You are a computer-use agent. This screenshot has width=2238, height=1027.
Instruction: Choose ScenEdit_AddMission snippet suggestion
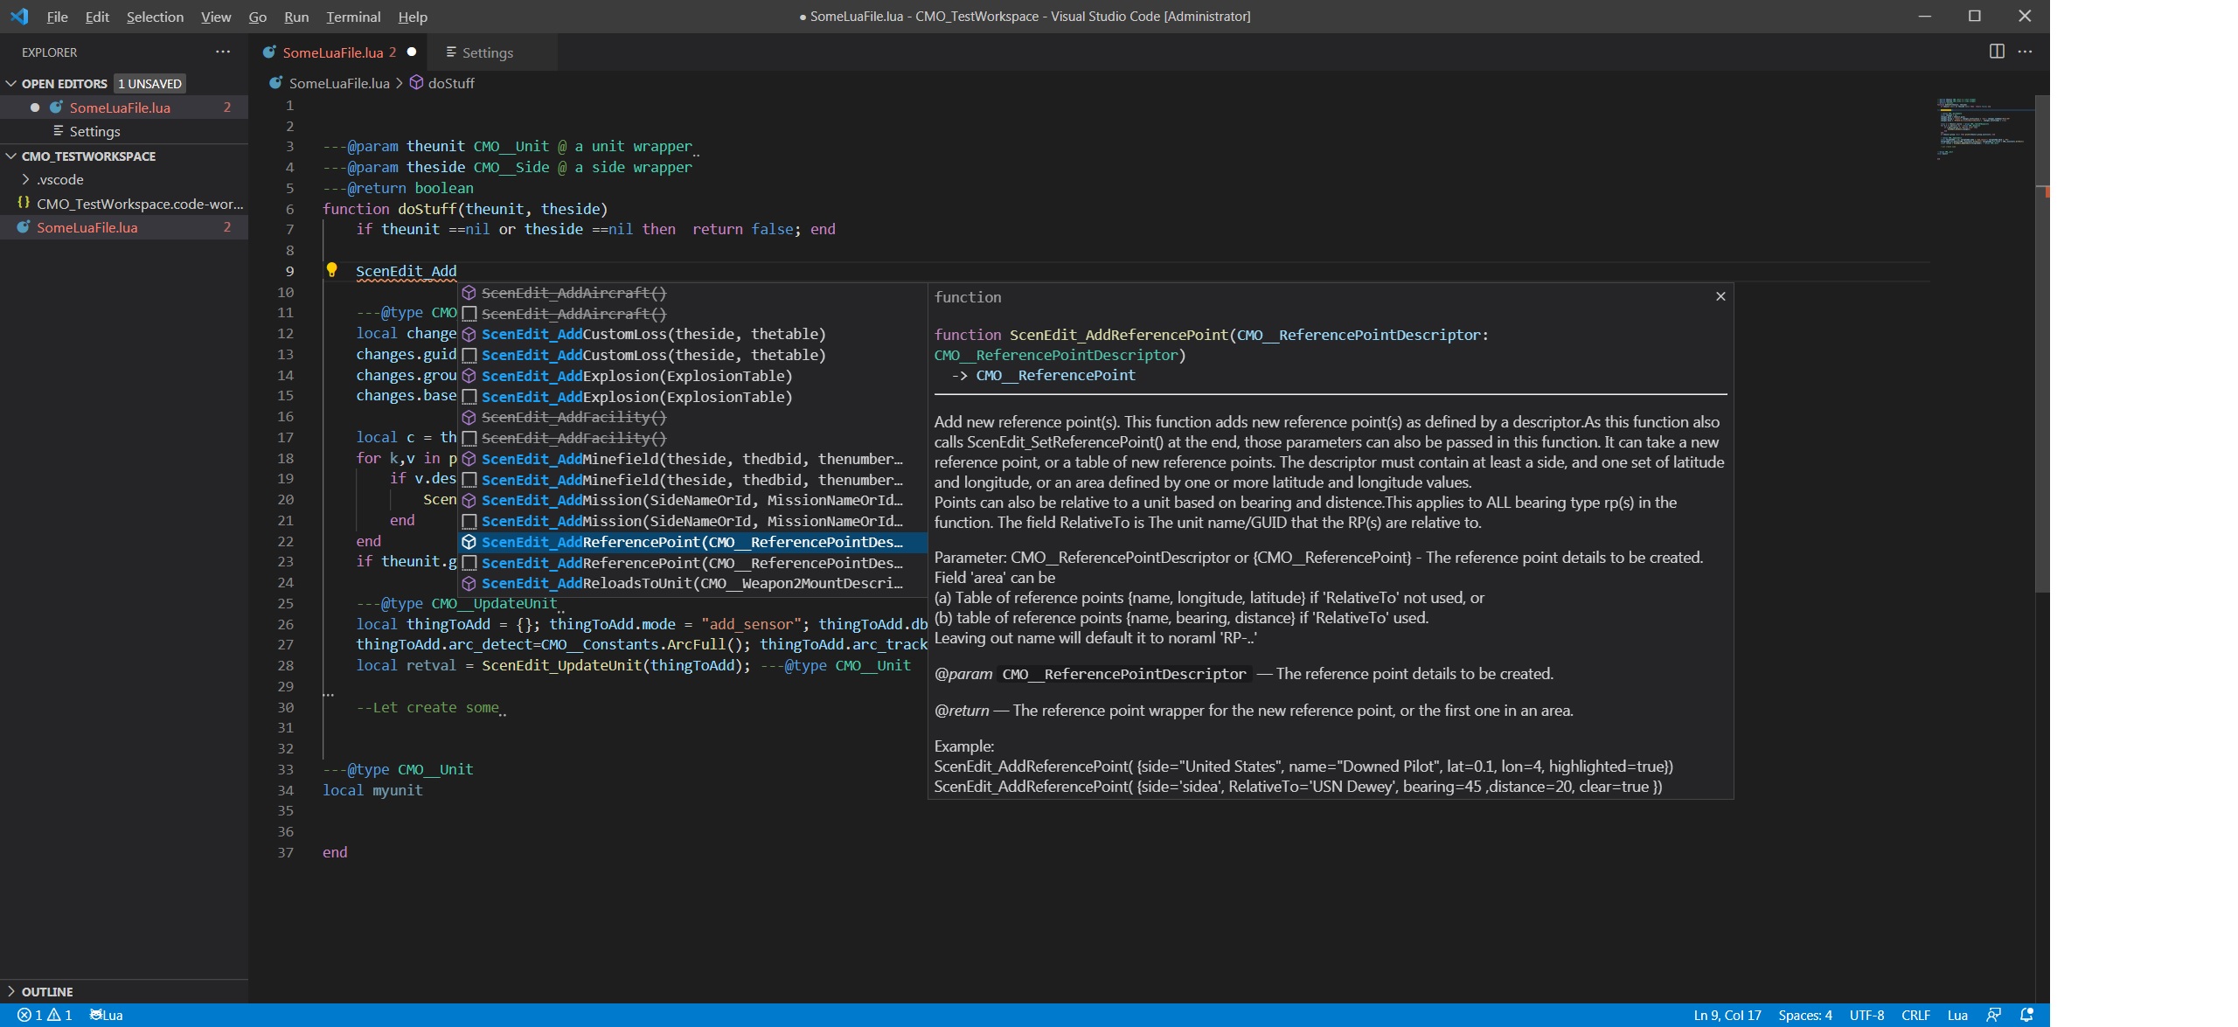pos(692,521)
